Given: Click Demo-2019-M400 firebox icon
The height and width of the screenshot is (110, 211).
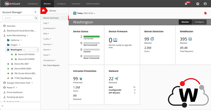Looking at the screenshot, I should click(16, 59).
